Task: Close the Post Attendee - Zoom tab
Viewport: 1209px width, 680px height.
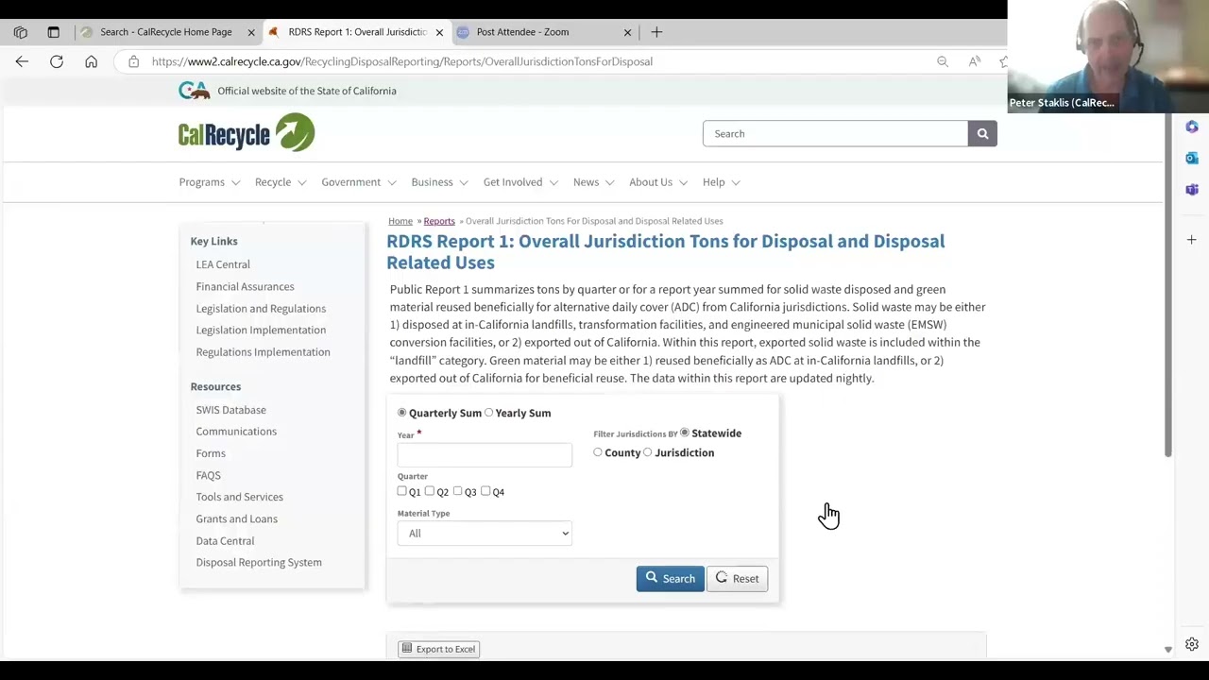Action: 627,32
